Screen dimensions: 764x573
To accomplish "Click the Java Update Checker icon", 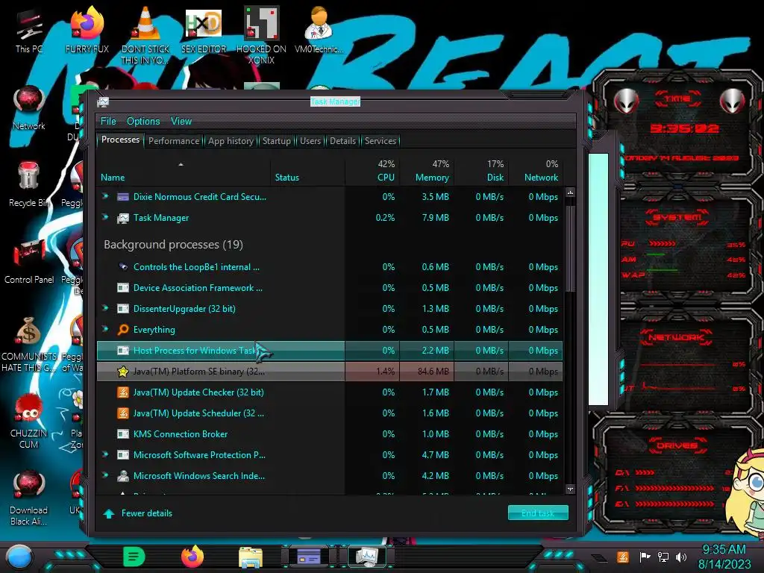I will [x=123, y=392].
